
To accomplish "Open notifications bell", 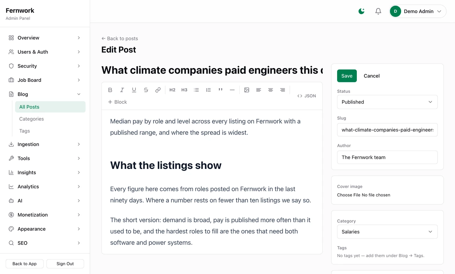I will pos(378,11).
